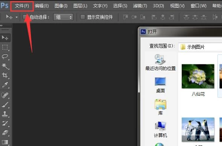Click the align left edges icon
The image size is (222, 146).
tap(154, 17)
